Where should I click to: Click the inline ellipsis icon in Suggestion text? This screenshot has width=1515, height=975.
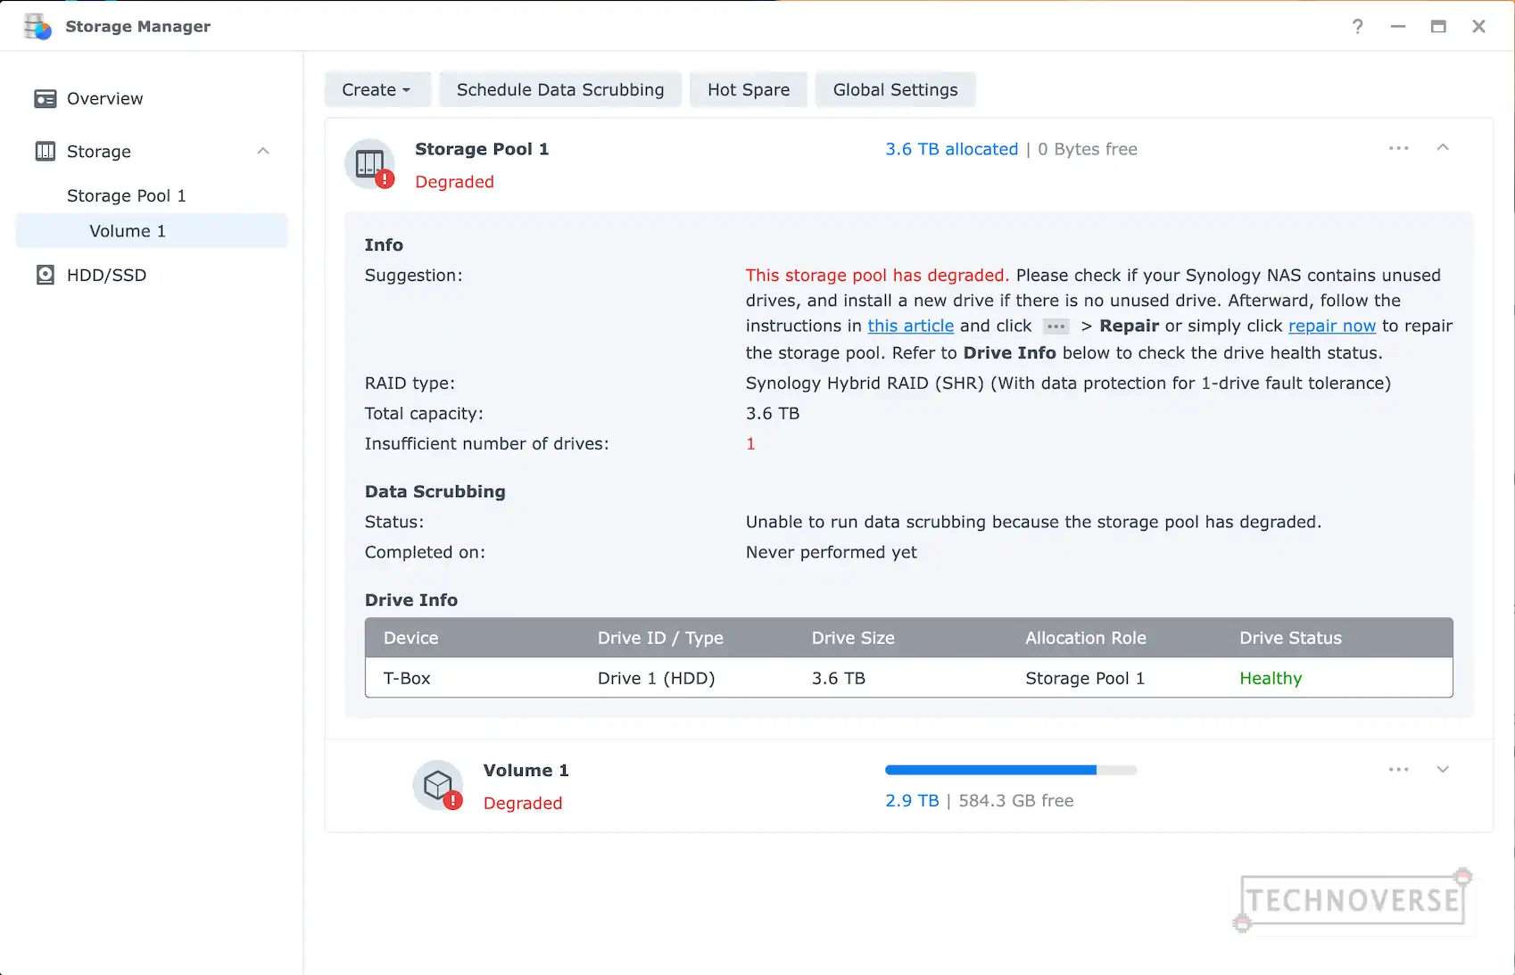point(1056,326)
